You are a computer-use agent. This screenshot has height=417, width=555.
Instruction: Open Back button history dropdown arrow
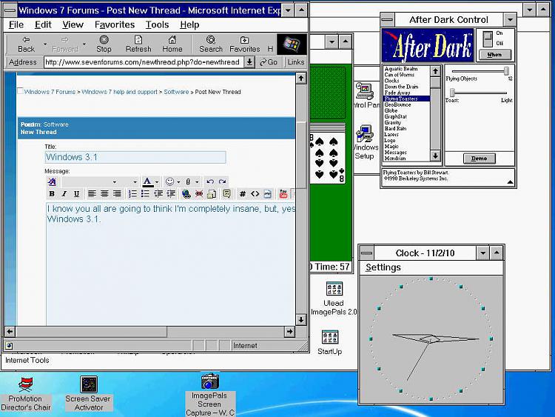[x=45, y=44]
